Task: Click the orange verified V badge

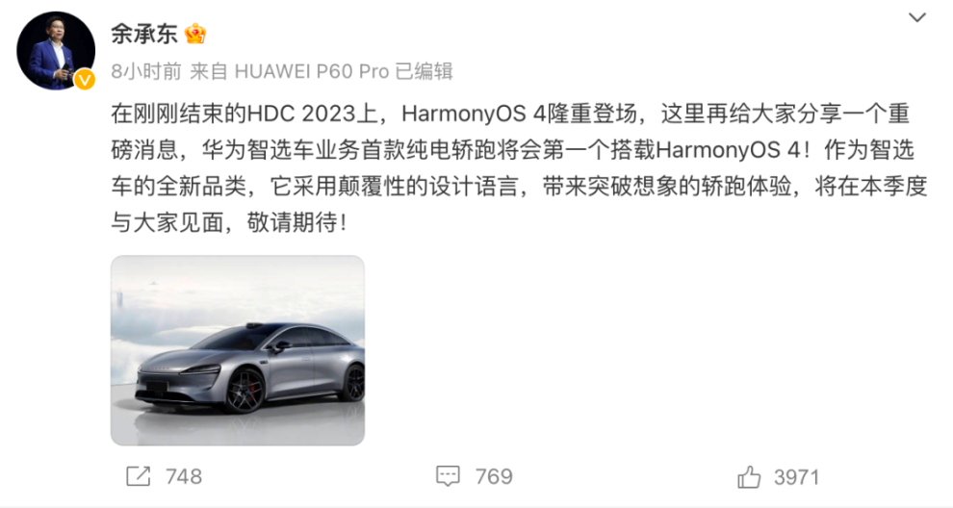Action: (x=85, y=80)
